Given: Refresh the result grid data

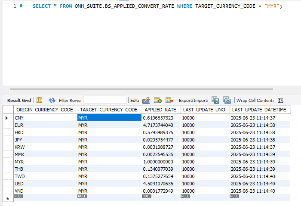Looking at the screenshot, I should pos(52,100).
